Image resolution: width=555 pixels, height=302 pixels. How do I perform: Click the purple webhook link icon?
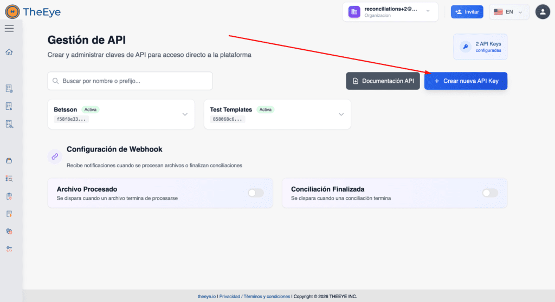click(x=55, y=156)
